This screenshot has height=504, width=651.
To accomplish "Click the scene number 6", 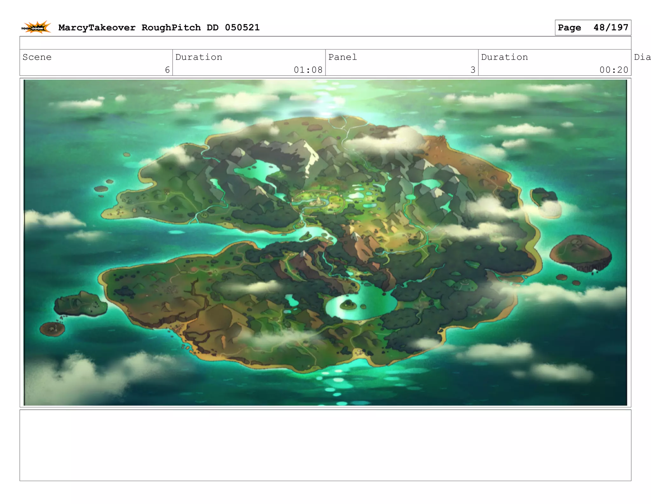I will pos(167,70).
